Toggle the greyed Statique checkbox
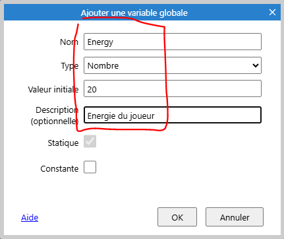 click(90, 141)
